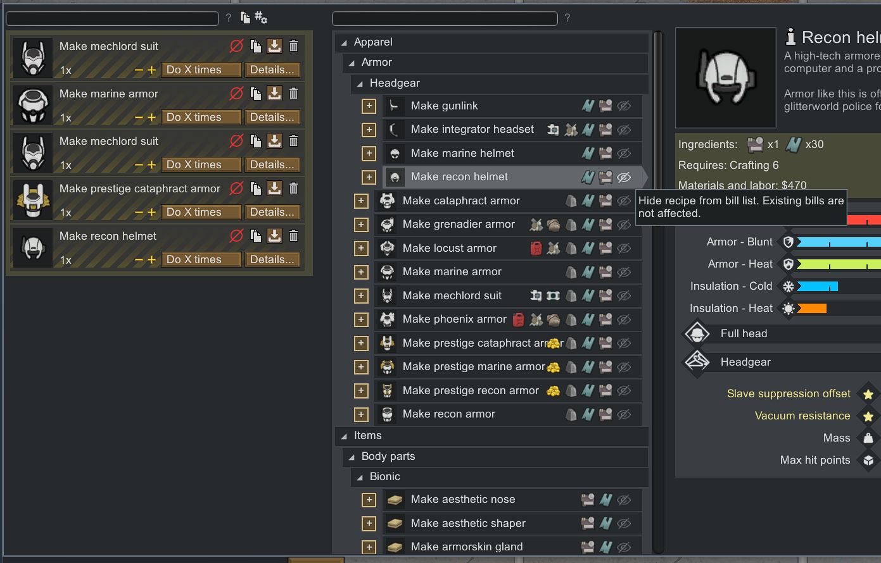
Task: Open Do X times for prestige cataphract bill
Action: pos(201,212)
